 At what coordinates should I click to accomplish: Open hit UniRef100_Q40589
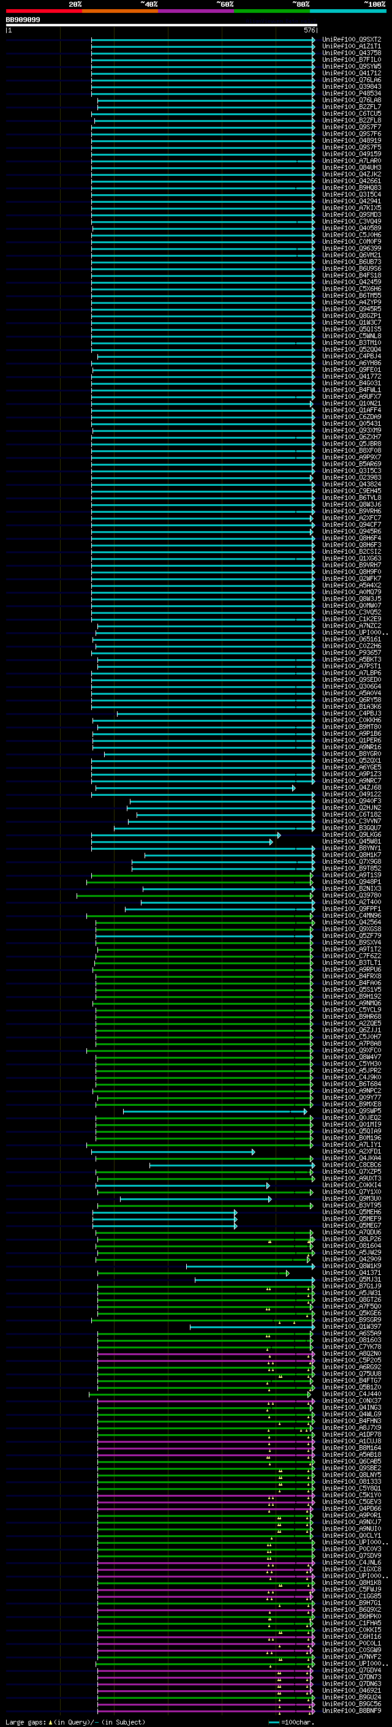point(352,228)
